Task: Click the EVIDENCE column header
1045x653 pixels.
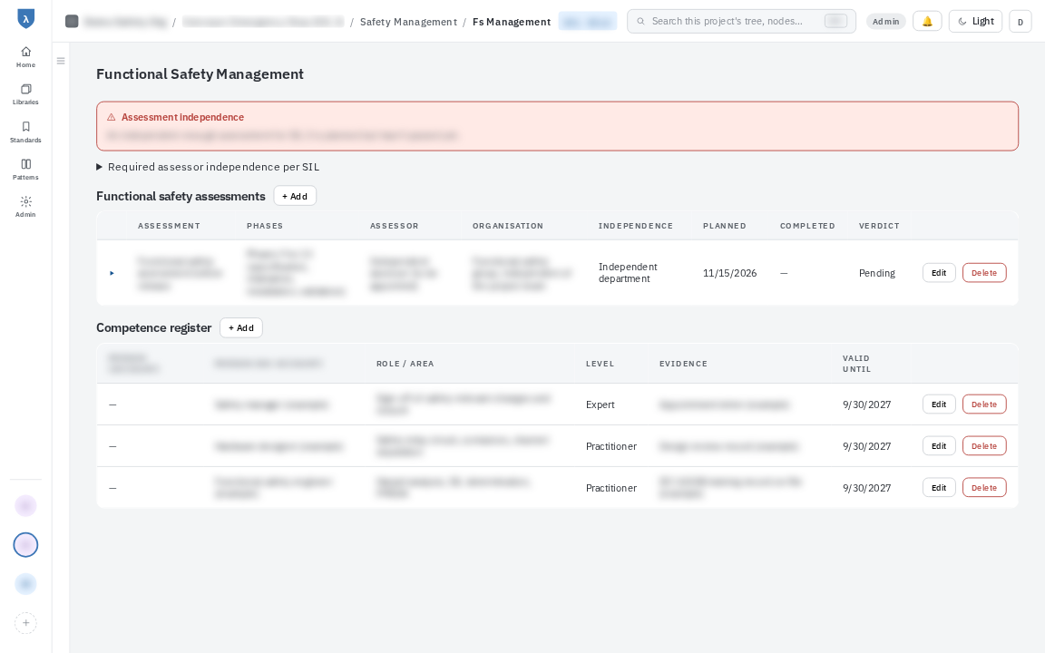Action: click(683, 364)
